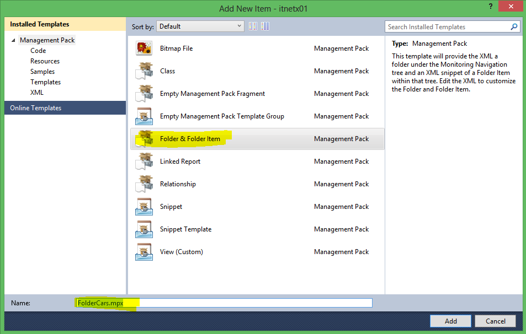
Task: Open the Online Templates section
Action: (36, 108)
